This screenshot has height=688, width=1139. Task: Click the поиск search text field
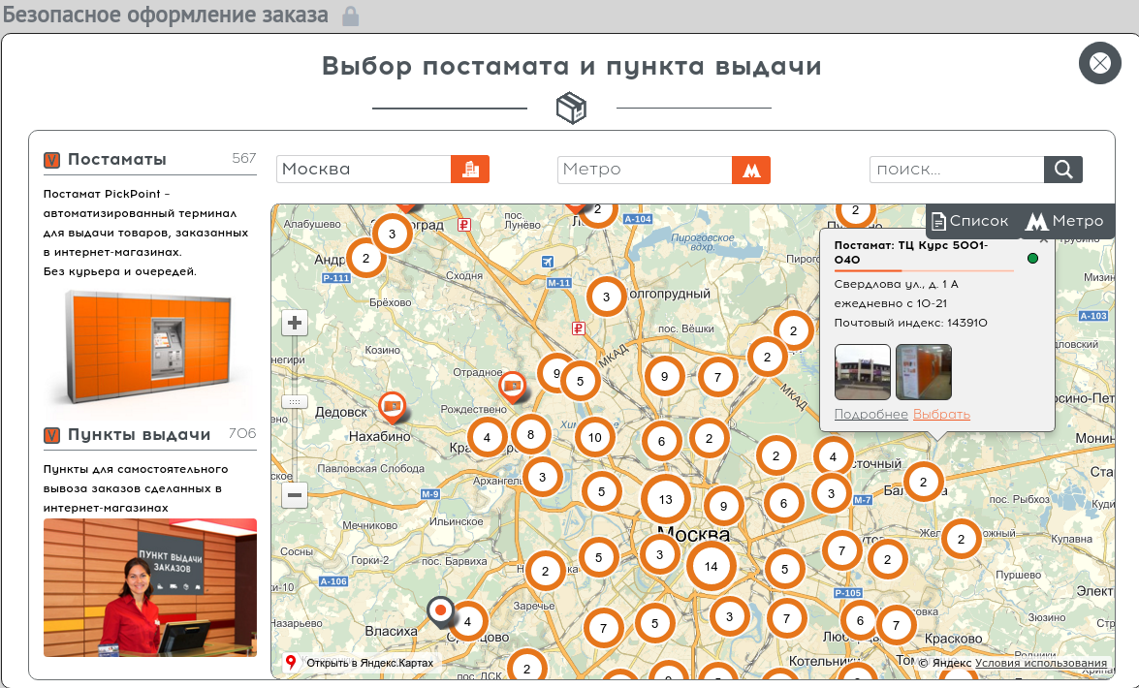tap(956, 170)
